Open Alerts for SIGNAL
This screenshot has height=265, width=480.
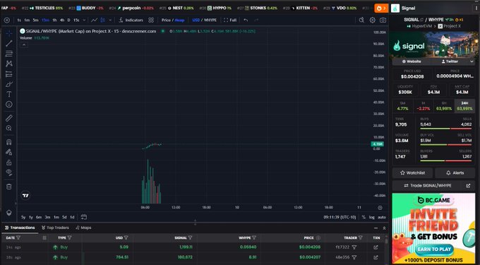click(x=455, y=173)
